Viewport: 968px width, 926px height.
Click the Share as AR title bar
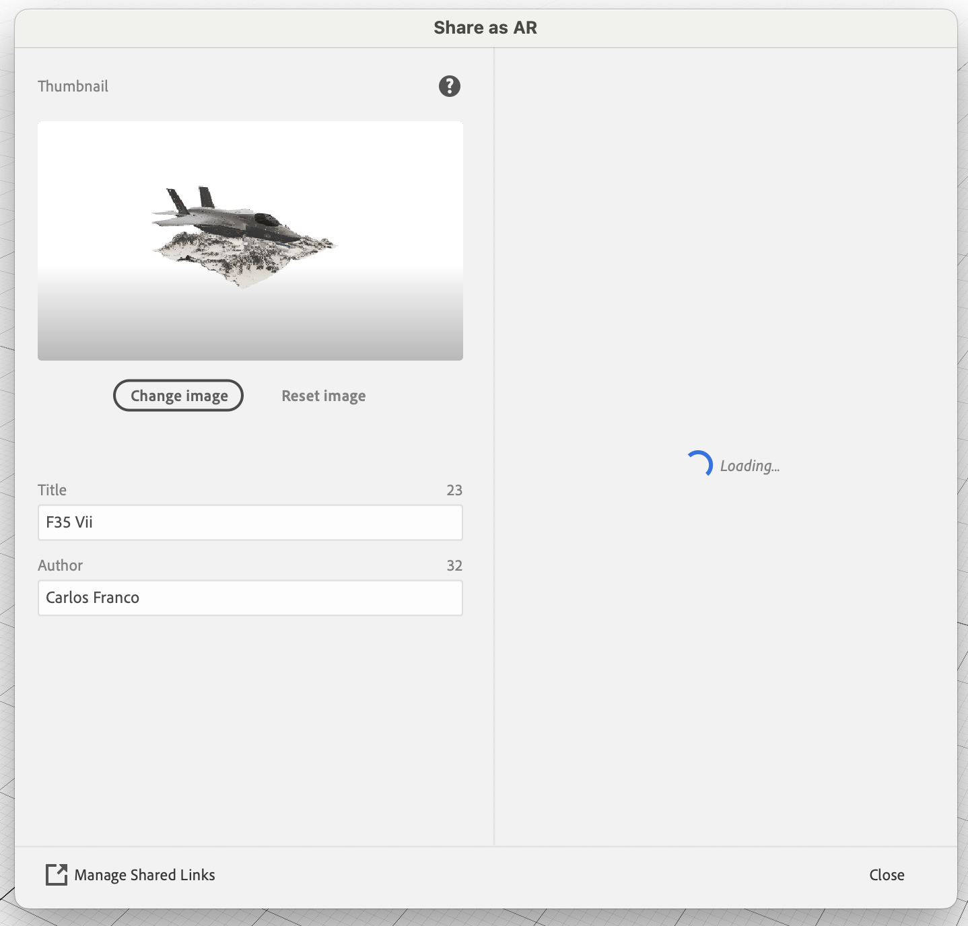(485, 28)
